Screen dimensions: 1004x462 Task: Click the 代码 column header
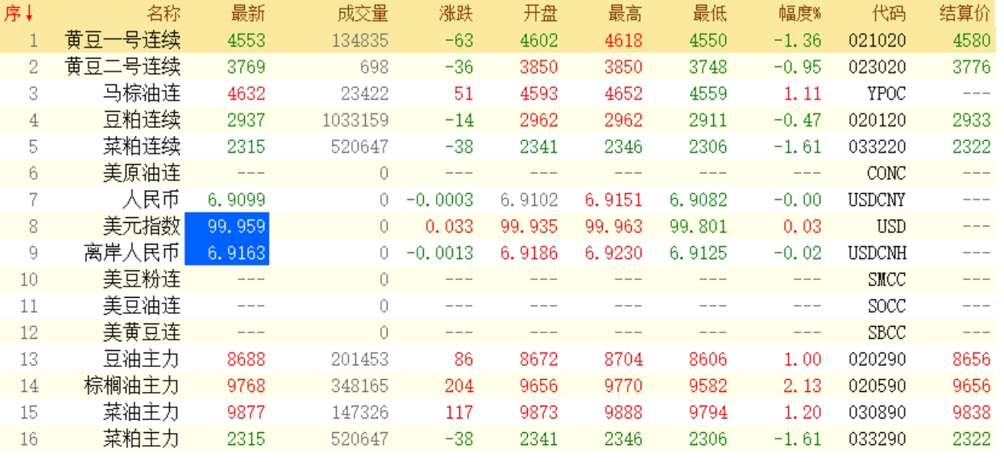888,14
